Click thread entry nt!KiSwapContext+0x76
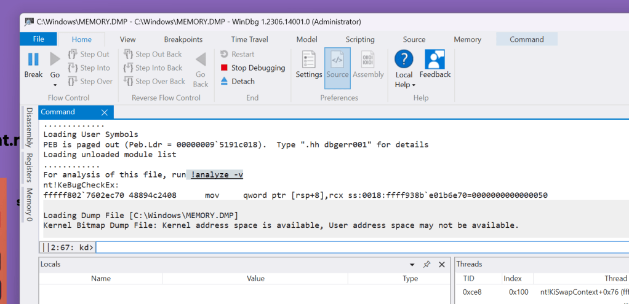Image resolution: width=629 pixels, height=304 pixels. tap(585, 292)
